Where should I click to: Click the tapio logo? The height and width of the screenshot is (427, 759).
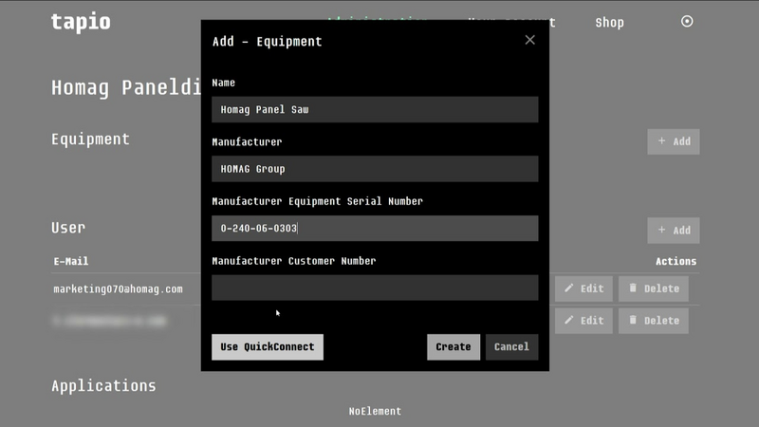81,22
